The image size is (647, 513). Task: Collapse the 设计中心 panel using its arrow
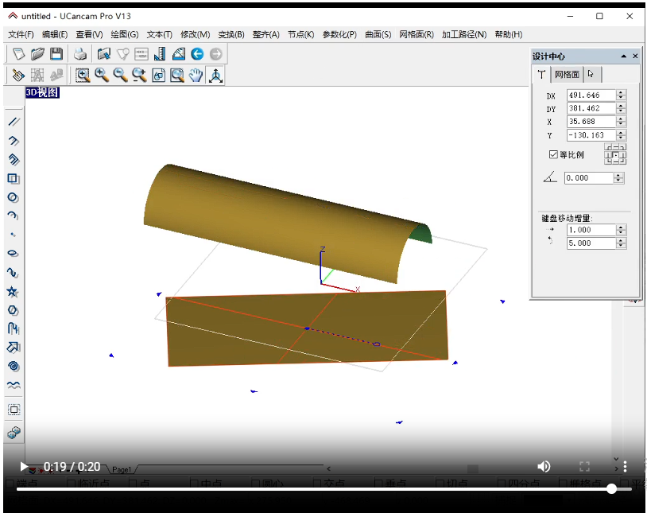624,56
